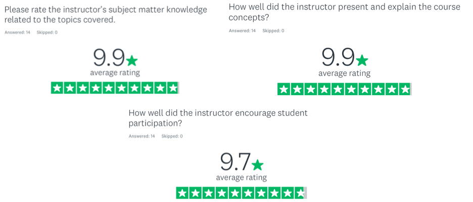Click the student participation question heading
Screen dimensions: 473x202
pyautogui.click(x=218, y=118)
